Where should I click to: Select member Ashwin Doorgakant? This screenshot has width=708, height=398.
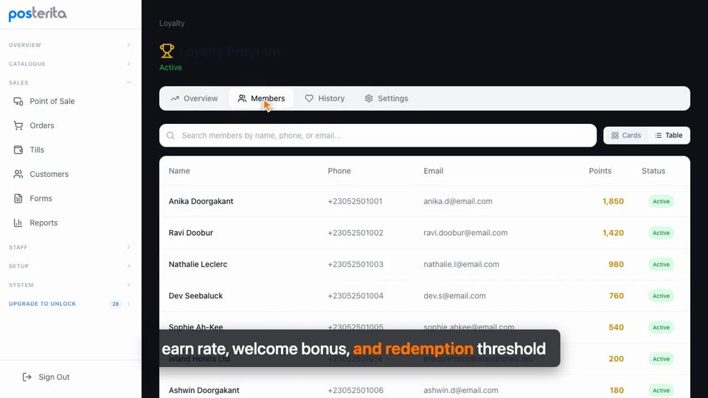tap(204, 391)
